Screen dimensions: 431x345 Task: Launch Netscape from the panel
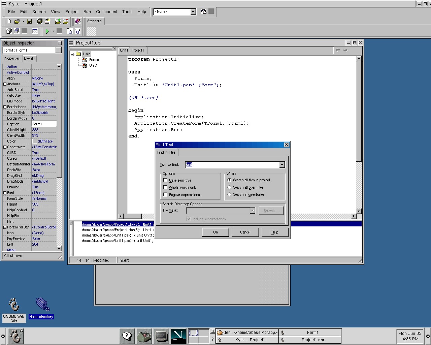pos(178,336)
